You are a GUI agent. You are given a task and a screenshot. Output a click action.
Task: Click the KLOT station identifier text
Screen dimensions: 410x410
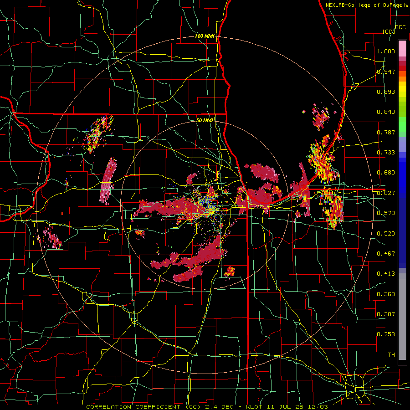click(254, 407)
